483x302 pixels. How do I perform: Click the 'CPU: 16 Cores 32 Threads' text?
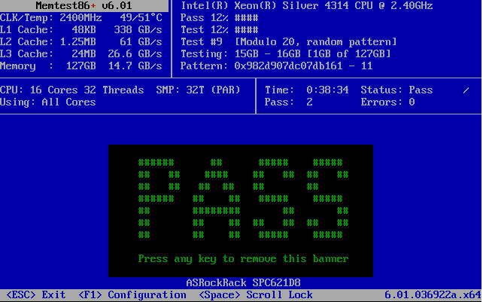71,90
